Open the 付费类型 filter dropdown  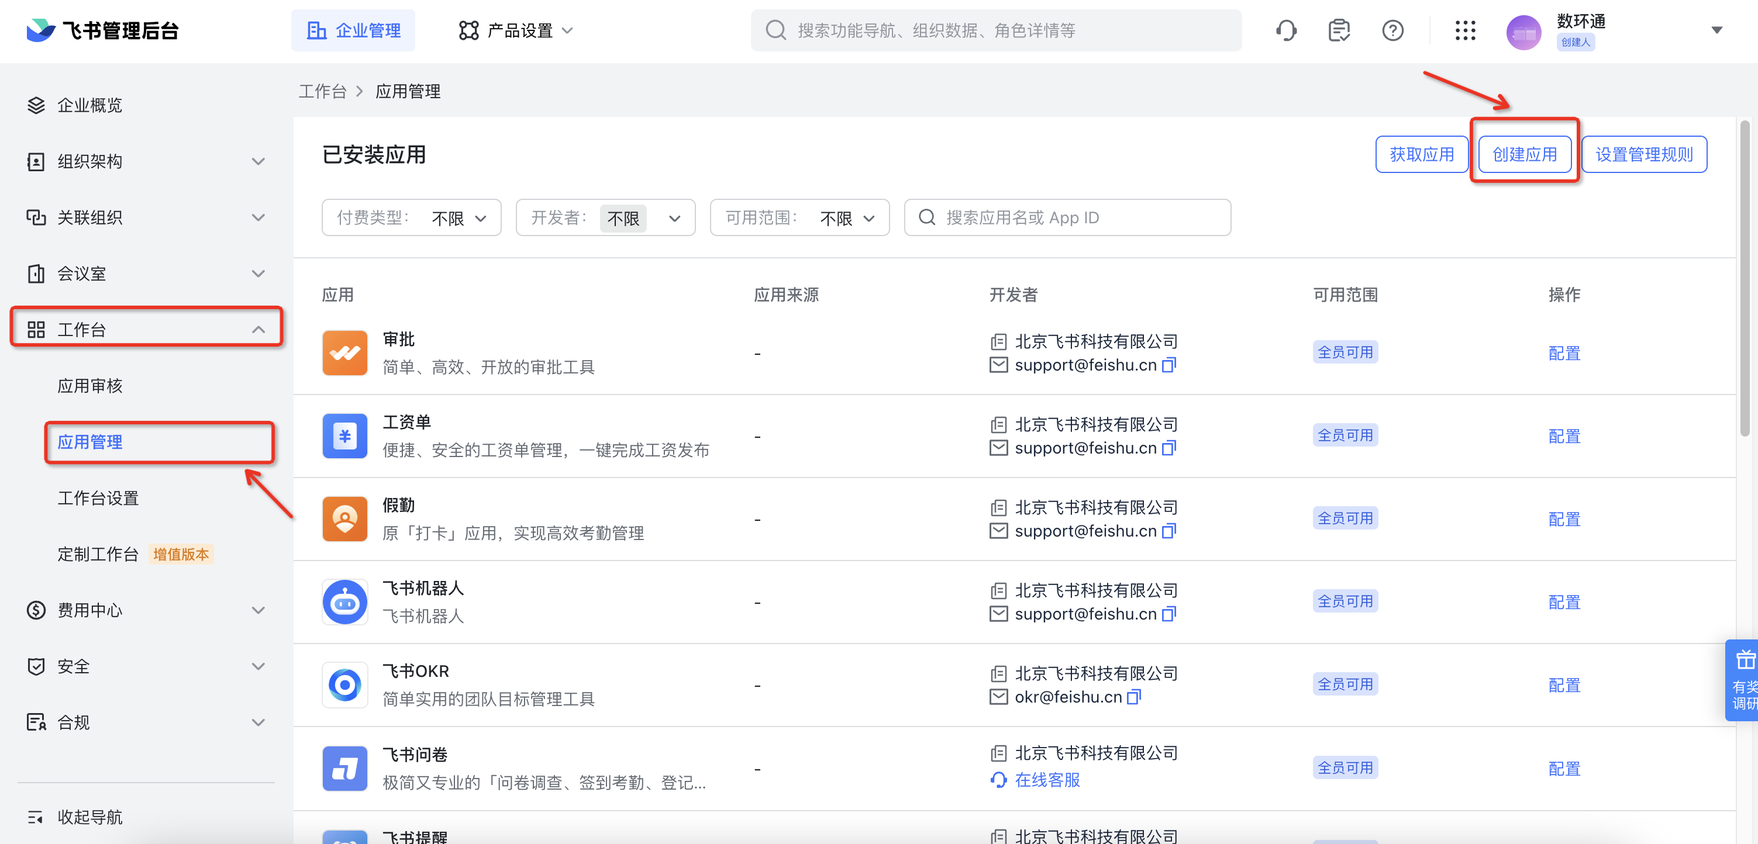pyautogui.click(x=412, y=217)
